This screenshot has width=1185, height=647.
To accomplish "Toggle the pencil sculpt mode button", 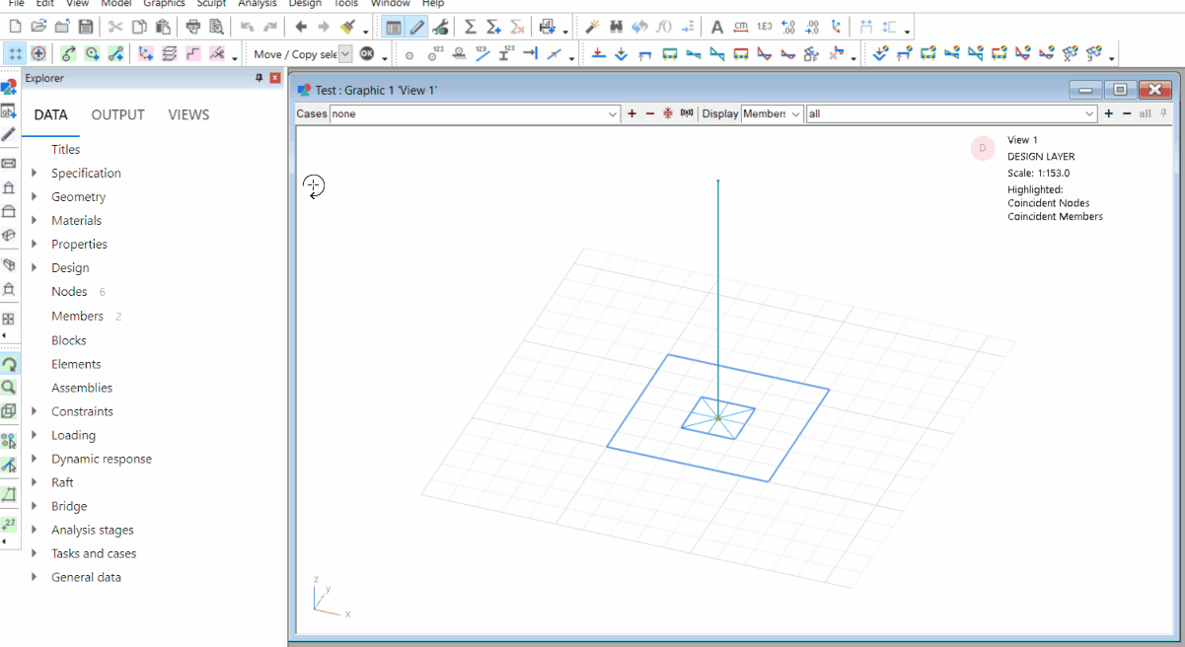I will (x=417, y=27).
